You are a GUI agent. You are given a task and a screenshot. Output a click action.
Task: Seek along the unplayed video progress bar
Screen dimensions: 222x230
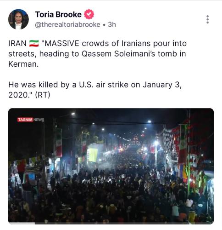124,223
